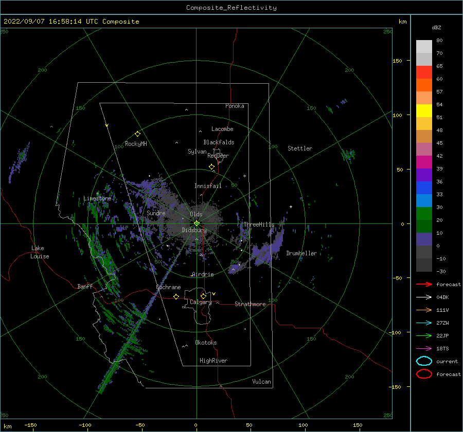Select the 45 dBZ pink color swatch
Viewport: 463px width, 432px height.
(x=424, y=149)
